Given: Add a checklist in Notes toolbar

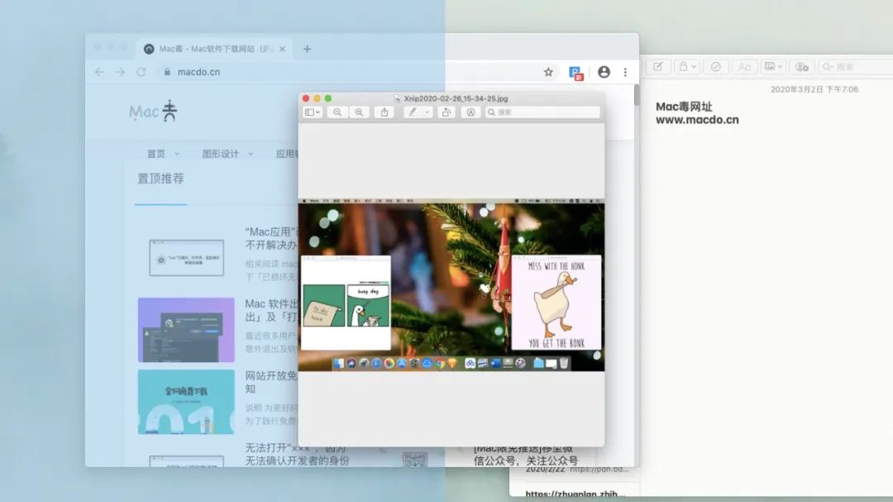Looking at the screenshot, I should point(716,67).
